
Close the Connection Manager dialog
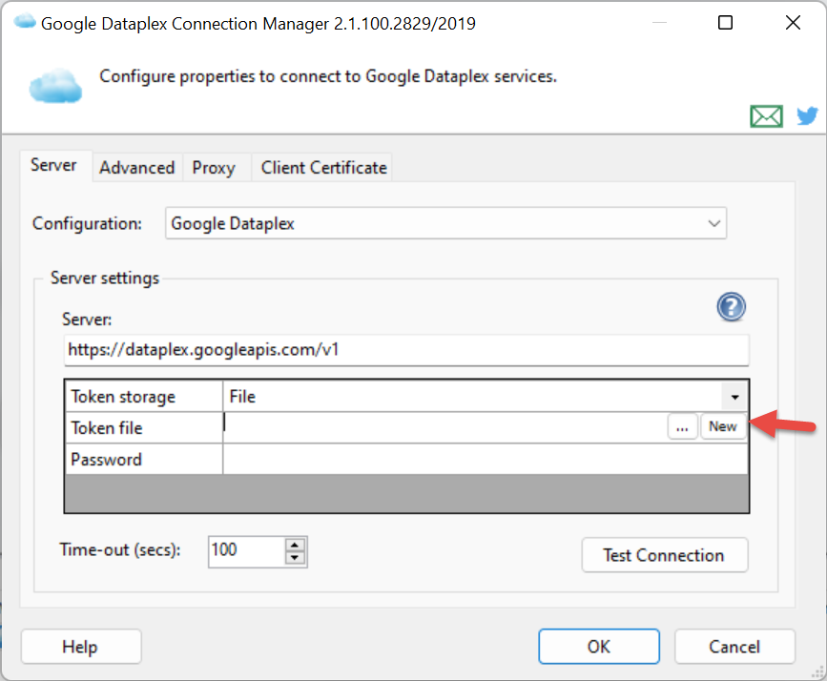tap(793, 23)
